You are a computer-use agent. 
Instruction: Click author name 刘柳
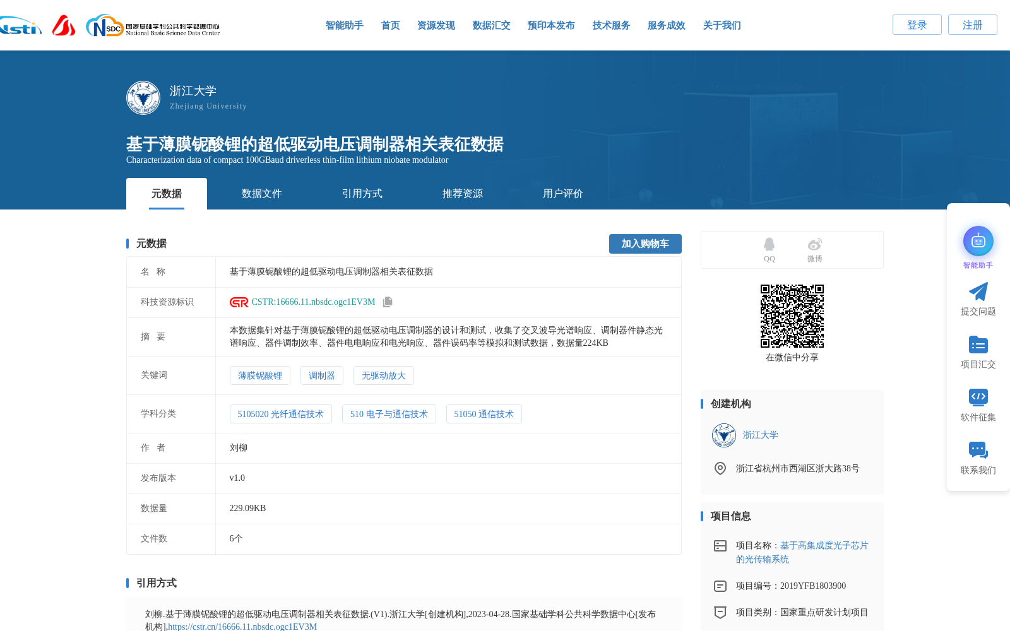coord(239,448)
